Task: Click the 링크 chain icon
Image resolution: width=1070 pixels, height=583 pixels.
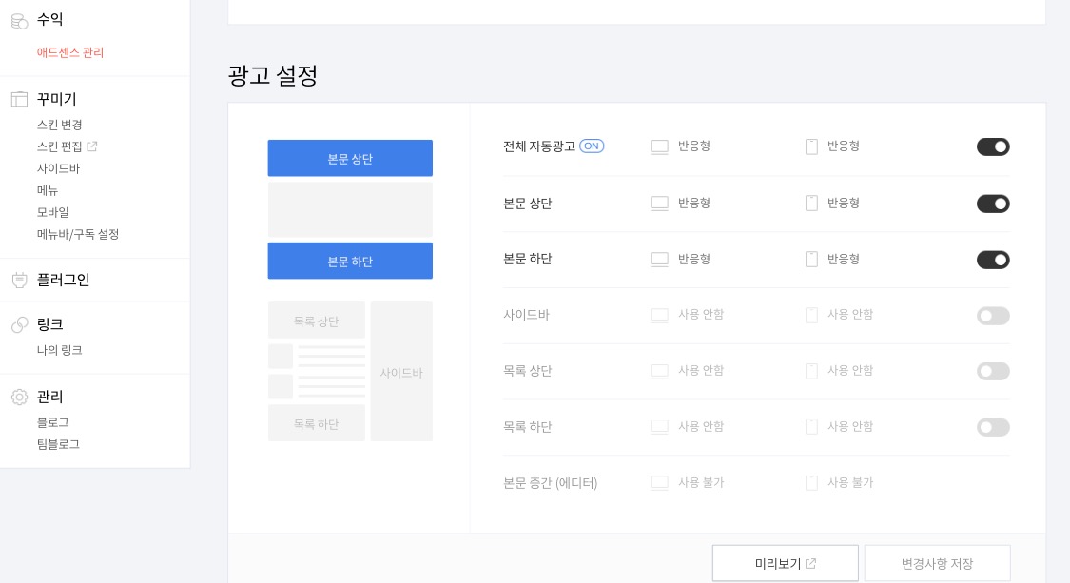Action: pyautogui.click(x=19, y=324)
